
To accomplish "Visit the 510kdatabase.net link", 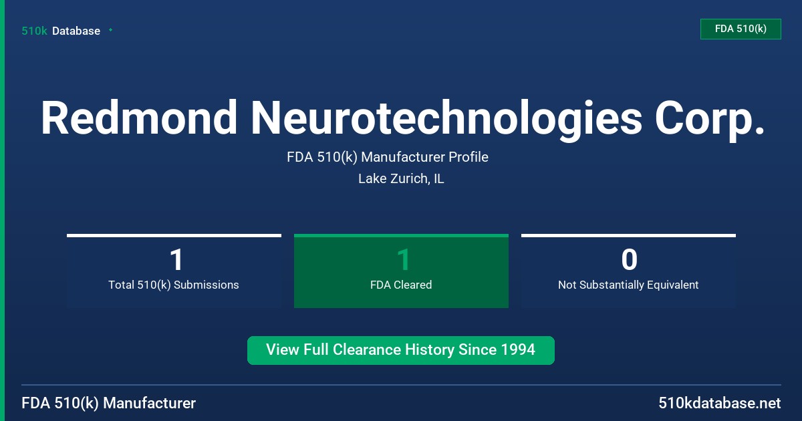I will click(719, 403).
